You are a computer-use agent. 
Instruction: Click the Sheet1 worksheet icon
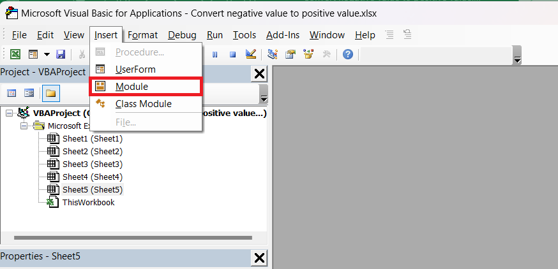coord(54,138)
